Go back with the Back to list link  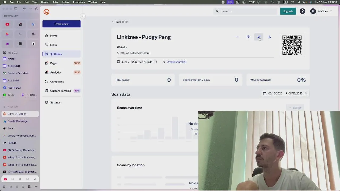[x=120, y=22]
